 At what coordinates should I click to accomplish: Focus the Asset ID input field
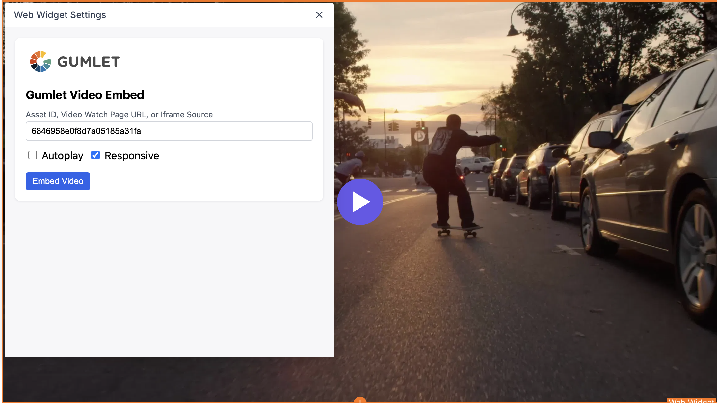click(169, 131)
